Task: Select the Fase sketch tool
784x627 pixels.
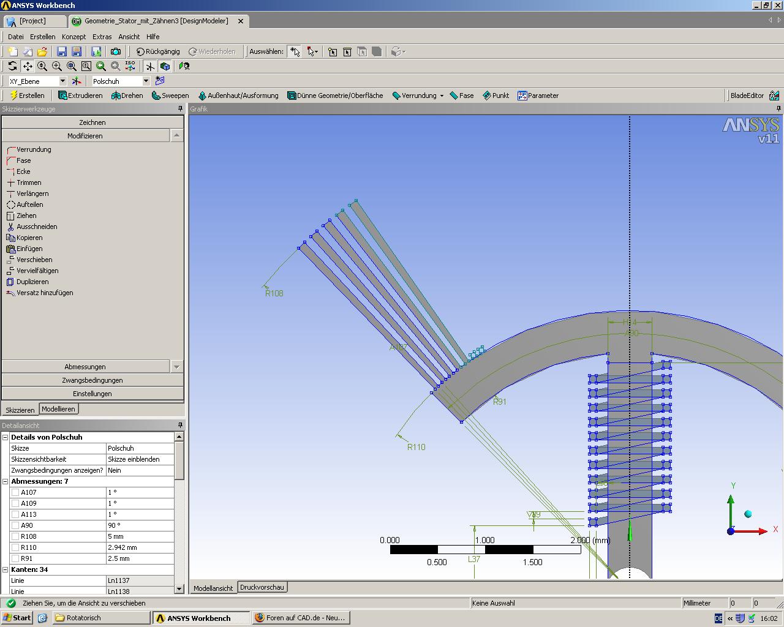Action: tap(18, 160)
